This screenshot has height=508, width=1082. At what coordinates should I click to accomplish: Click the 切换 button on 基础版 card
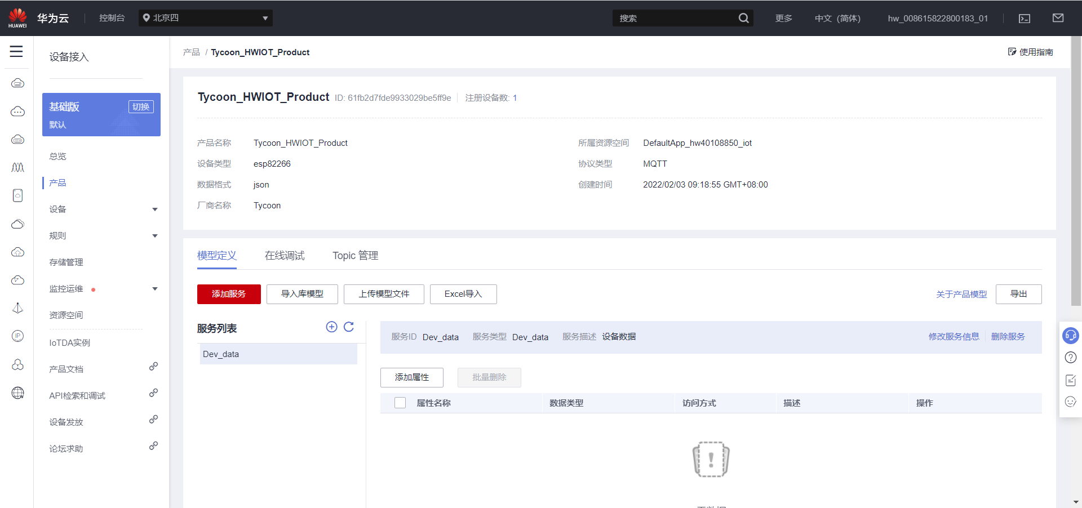[141, 107]
